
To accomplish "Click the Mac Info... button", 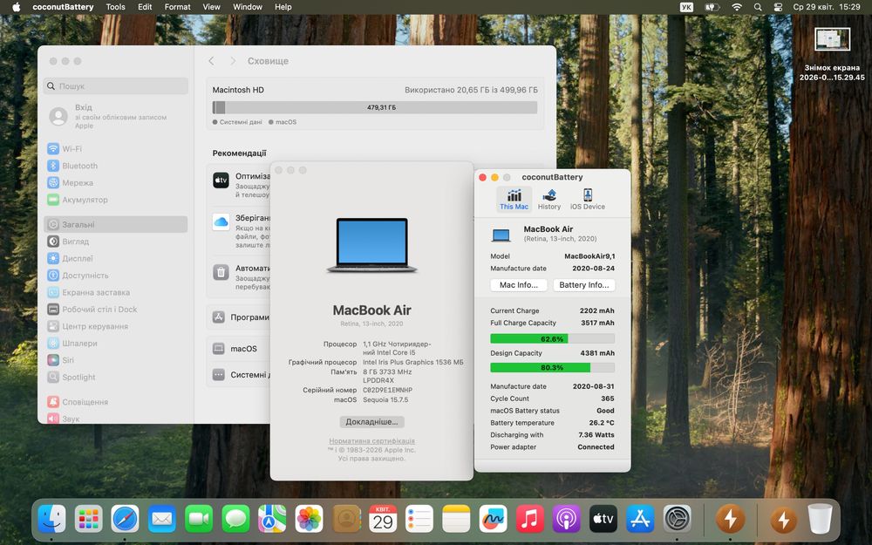I will pos(518,285).
